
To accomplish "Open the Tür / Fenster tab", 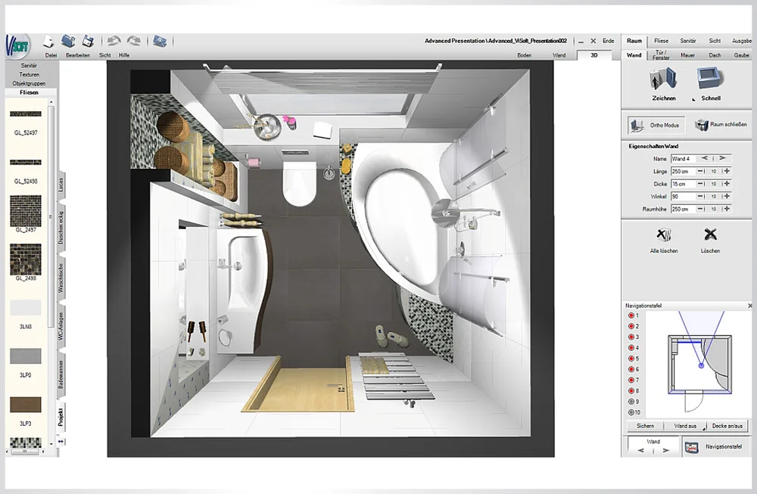I will (x=661, y=55).
